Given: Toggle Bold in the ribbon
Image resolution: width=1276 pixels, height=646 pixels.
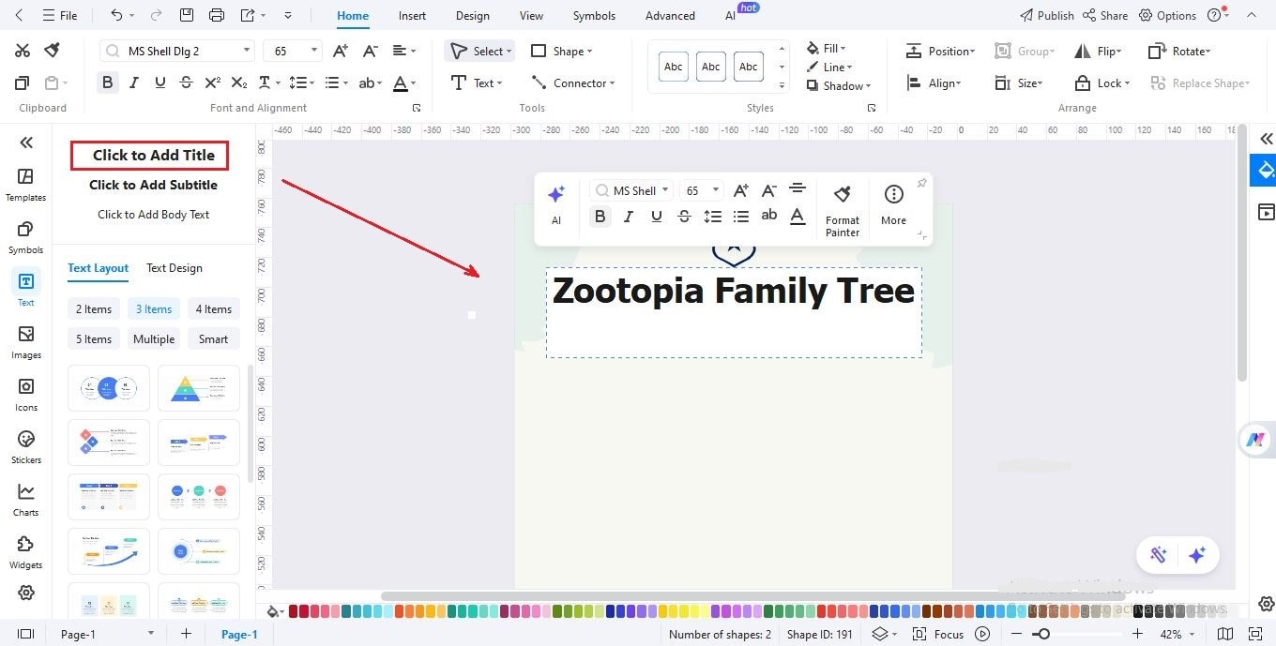Looking at the screenshot, I should 107,83.
